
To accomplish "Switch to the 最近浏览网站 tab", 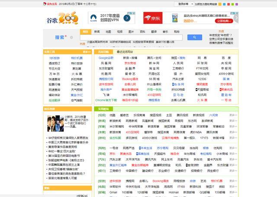I will pyautogui.click(x=125, y=52).
